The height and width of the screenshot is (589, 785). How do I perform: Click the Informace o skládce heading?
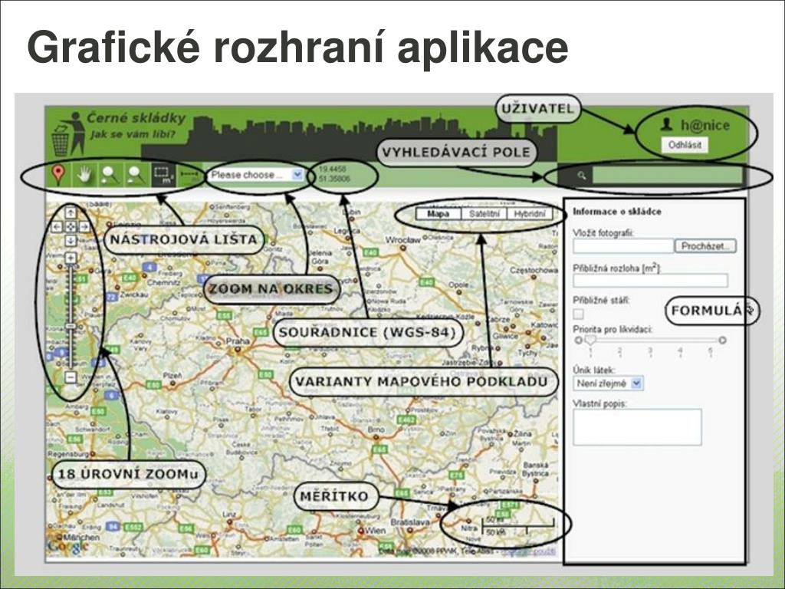coord(617,212)
